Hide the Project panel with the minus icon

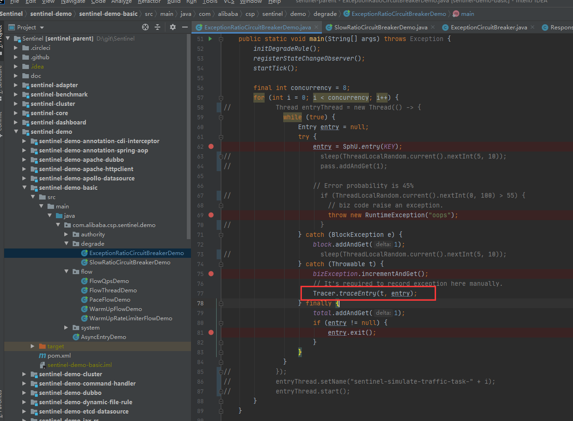click(184, 27)
